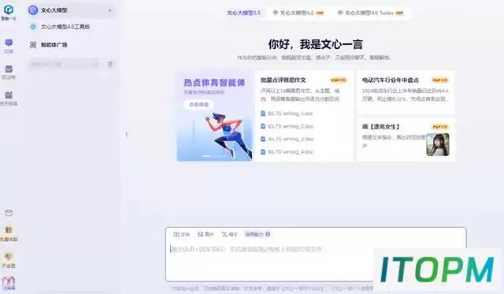Collapse the left sidebar with chevron arrow

tap(127, 135)
